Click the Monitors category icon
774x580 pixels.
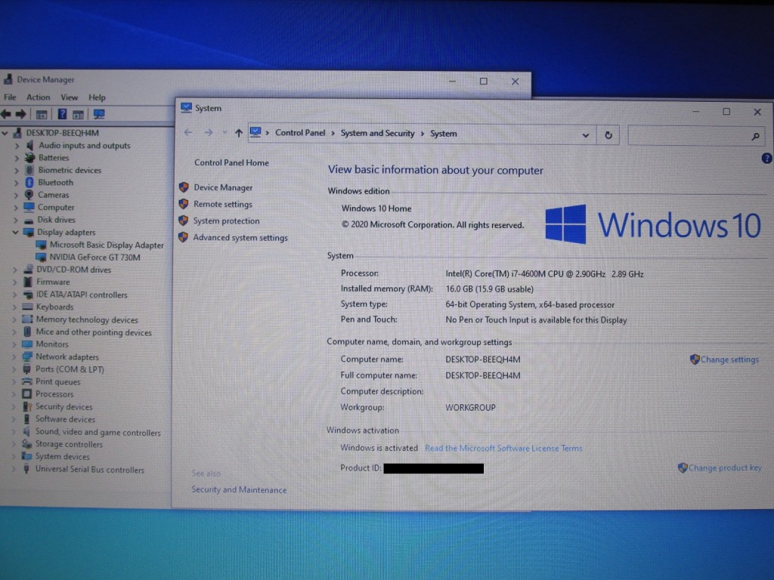click(x=27, y=344)
